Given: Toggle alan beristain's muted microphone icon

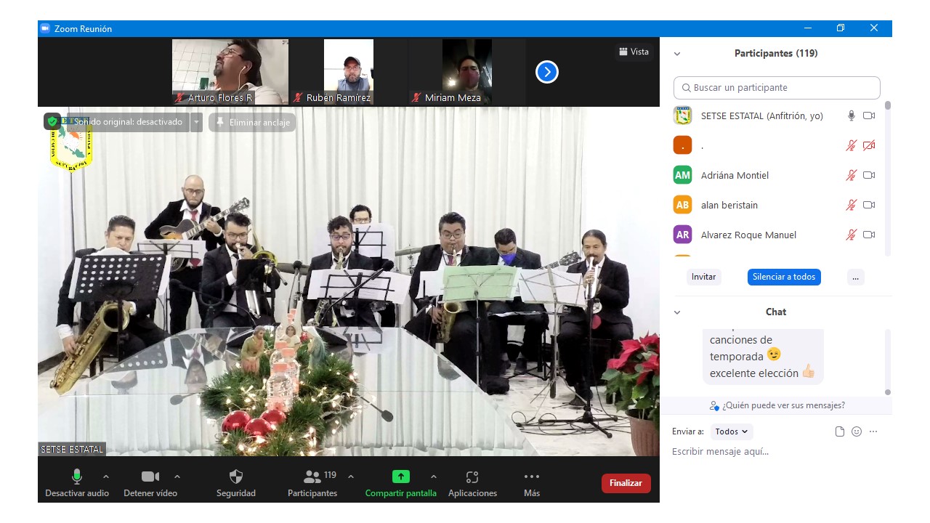Looking at the screenshot, I should point(852,205).
